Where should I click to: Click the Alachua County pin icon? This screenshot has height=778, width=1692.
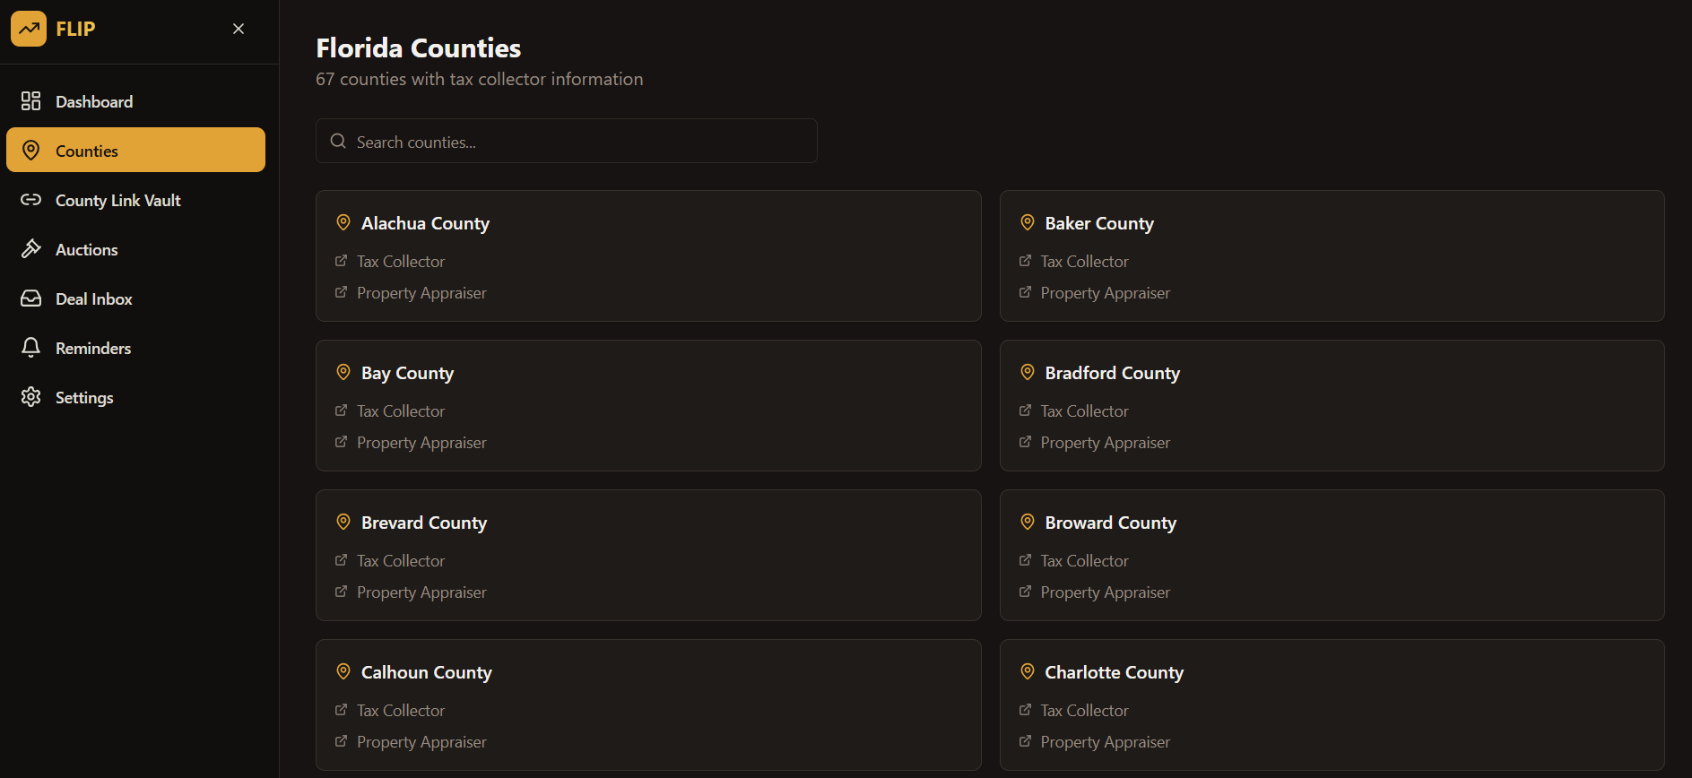[x=343, y=222]
